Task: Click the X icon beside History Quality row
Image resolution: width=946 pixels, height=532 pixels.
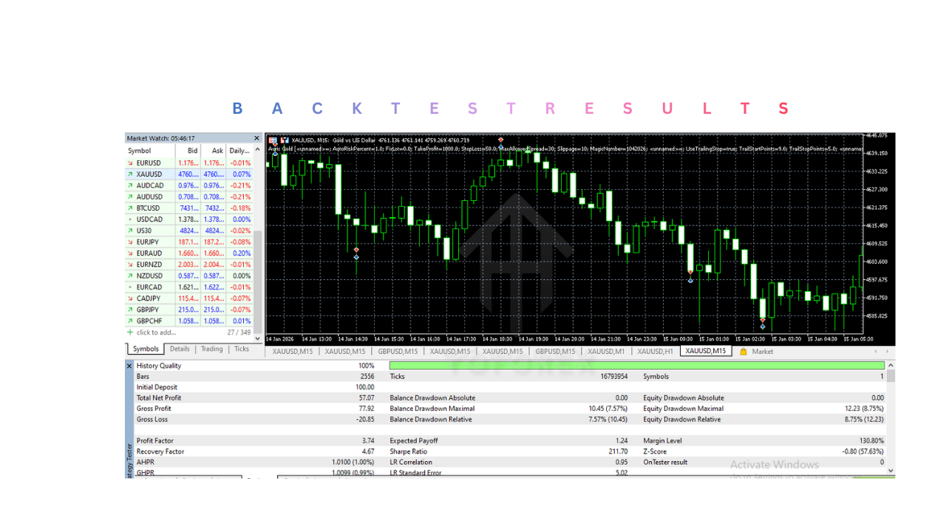Action: pyautogui.click(x=130, y=365)
